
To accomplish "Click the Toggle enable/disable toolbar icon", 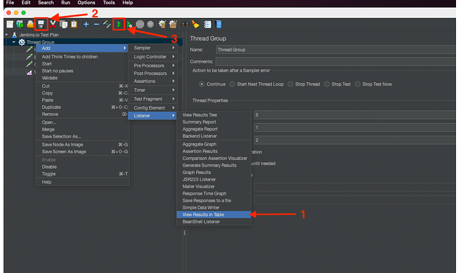I will tap(107, 24).
